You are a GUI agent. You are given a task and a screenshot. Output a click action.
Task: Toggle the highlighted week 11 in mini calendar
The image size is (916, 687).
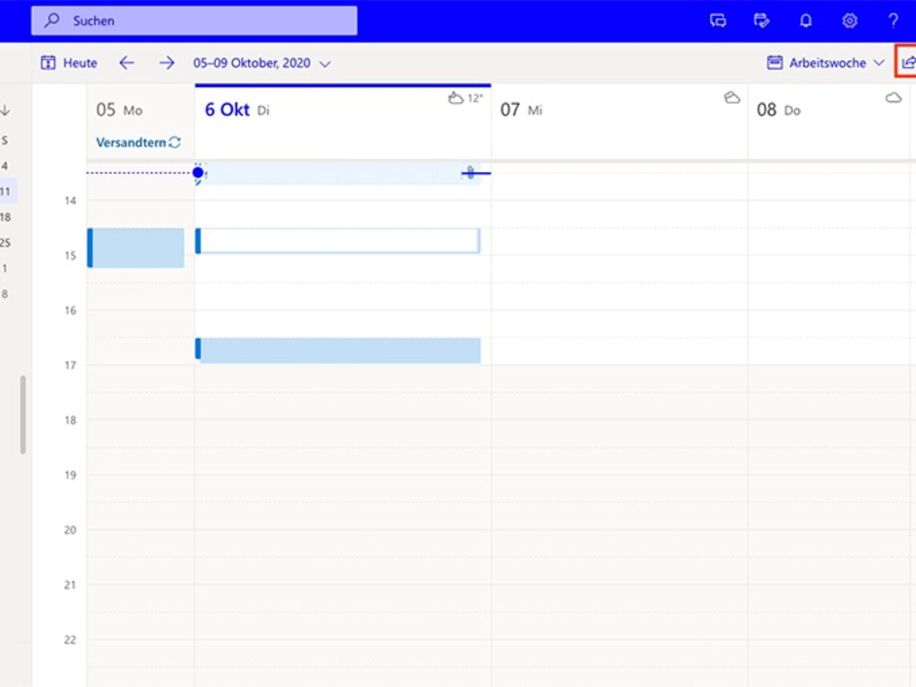coord(6,191)
